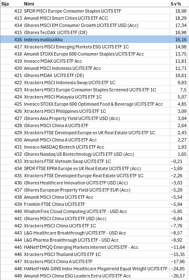This screenshot has width=189, height=280.
Task: Select the value cell −11,64
Action: click(x=178, y=247)
